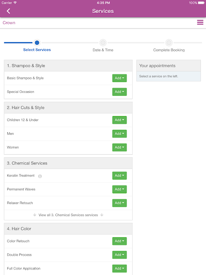Click the Complete Booking step label
Image resolution: width=206 pixels, height=275 pixels.
click(x=169, y=50)
